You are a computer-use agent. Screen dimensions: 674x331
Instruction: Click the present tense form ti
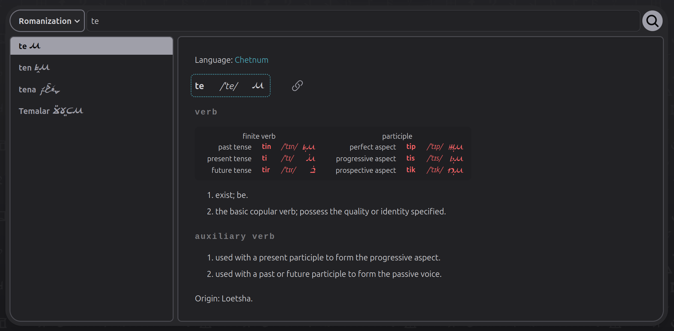265,158
